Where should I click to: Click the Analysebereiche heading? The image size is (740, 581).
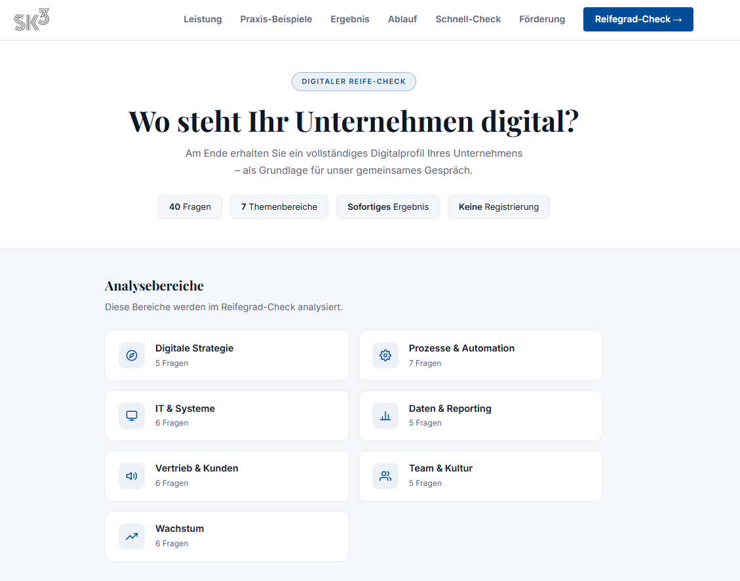pyautogui.click(x=154, y=285)
